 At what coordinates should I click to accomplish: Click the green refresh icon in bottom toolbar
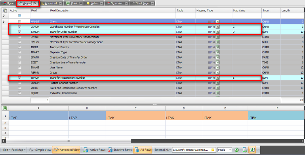pos(237,150)
